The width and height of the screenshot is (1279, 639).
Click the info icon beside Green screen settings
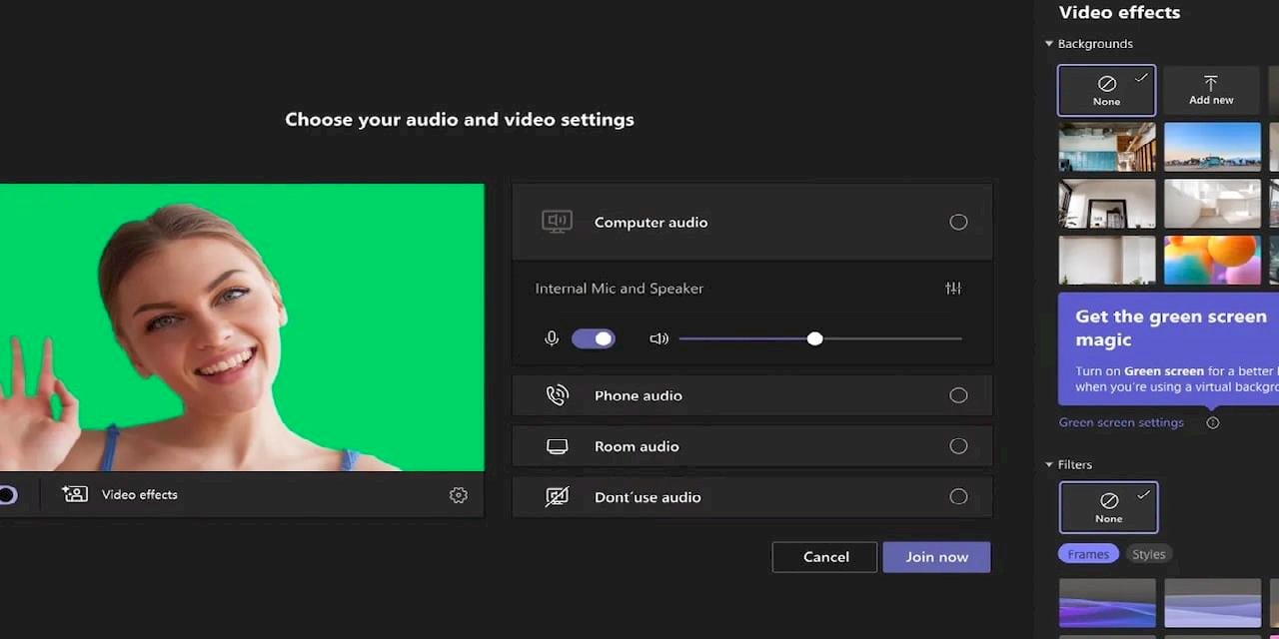point(1212,422)
